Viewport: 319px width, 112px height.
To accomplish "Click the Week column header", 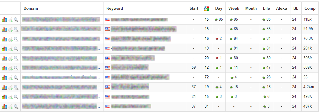I will pyautogui.click(x=234, y=8).
